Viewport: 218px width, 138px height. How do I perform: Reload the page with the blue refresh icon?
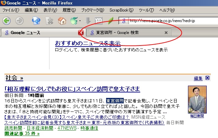click(36, 21)
